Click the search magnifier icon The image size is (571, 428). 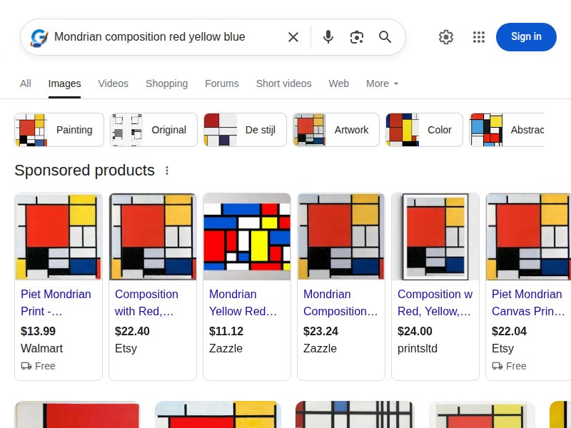[385, 37]
